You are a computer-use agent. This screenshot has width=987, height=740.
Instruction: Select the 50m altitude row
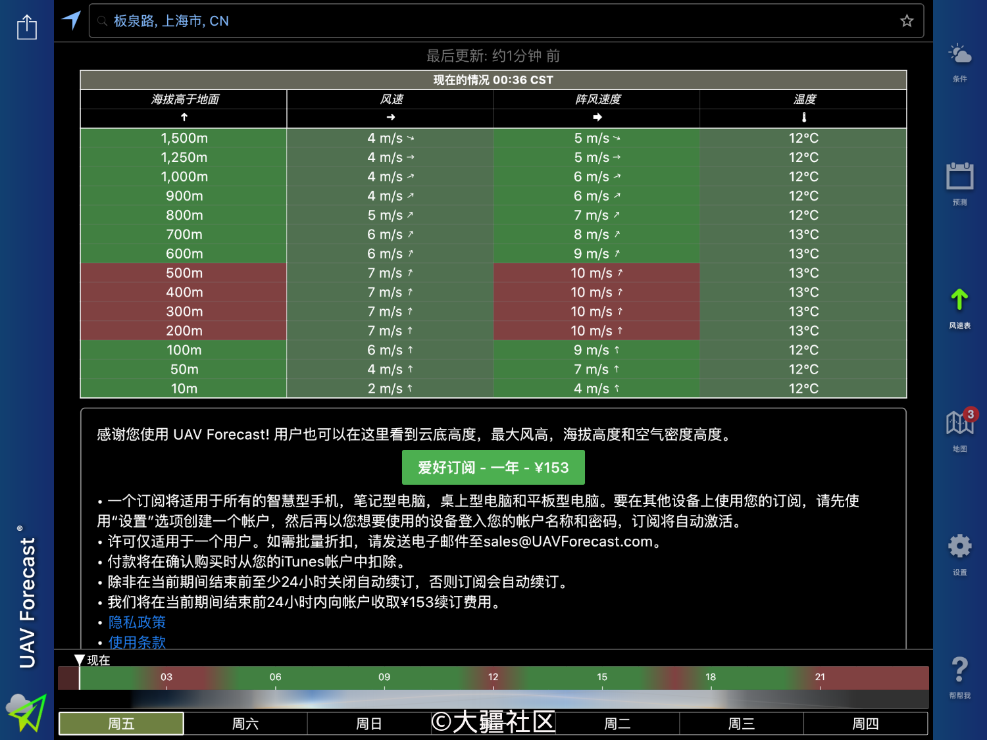[493, 369]
